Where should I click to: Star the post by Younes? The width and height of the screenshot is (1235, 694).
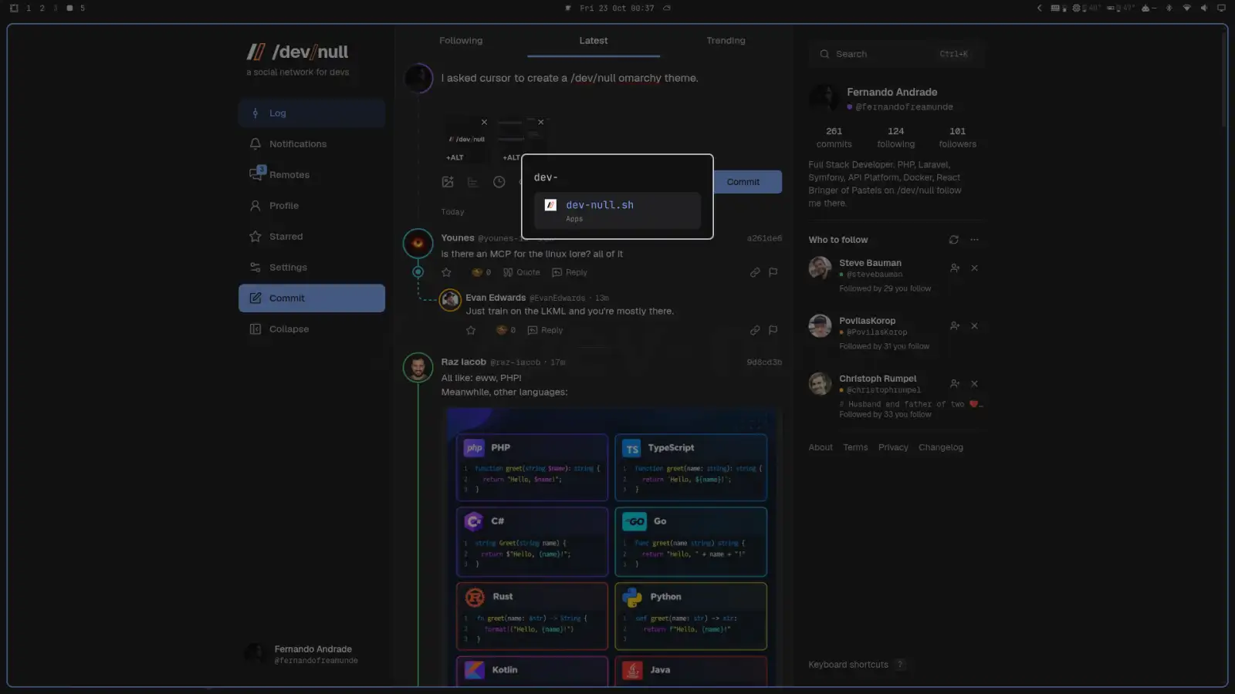click(446, 272)
